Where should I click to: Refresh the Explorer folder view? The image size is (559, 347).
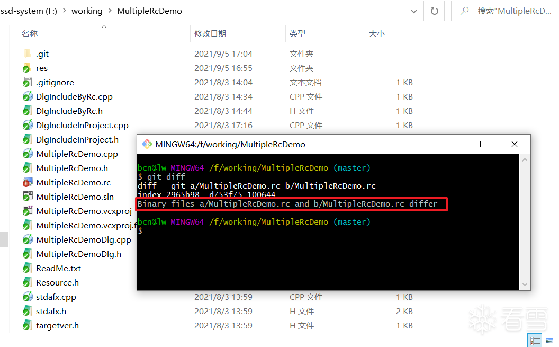coord(434,11)
